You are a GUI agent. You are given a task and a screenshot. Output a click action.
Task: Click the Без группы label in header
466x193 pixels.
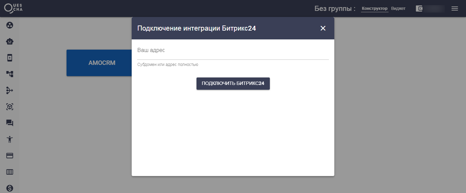pyautogui.click(x=335, y=8)
